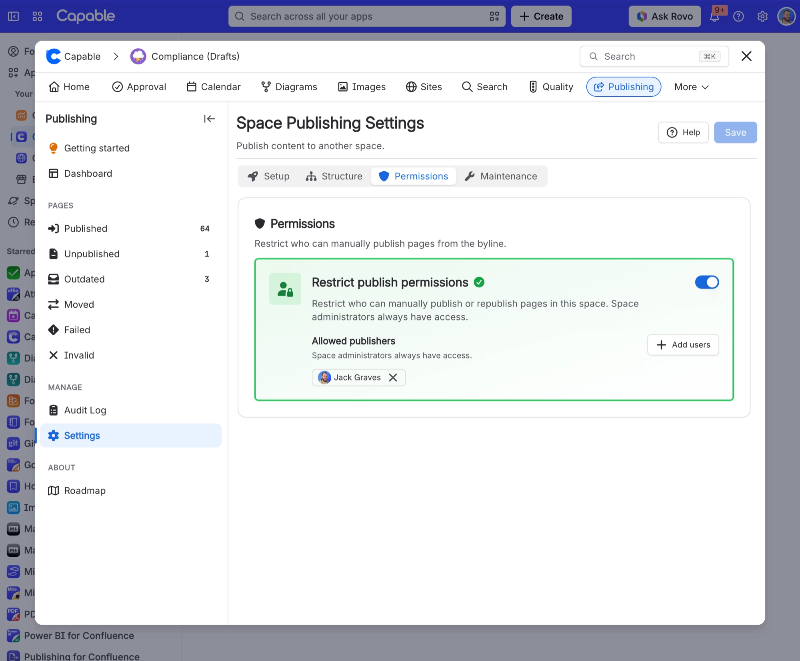Expand the More dropdown menu
The height and width of the screenshot is (661, 800).
[691, 87]
